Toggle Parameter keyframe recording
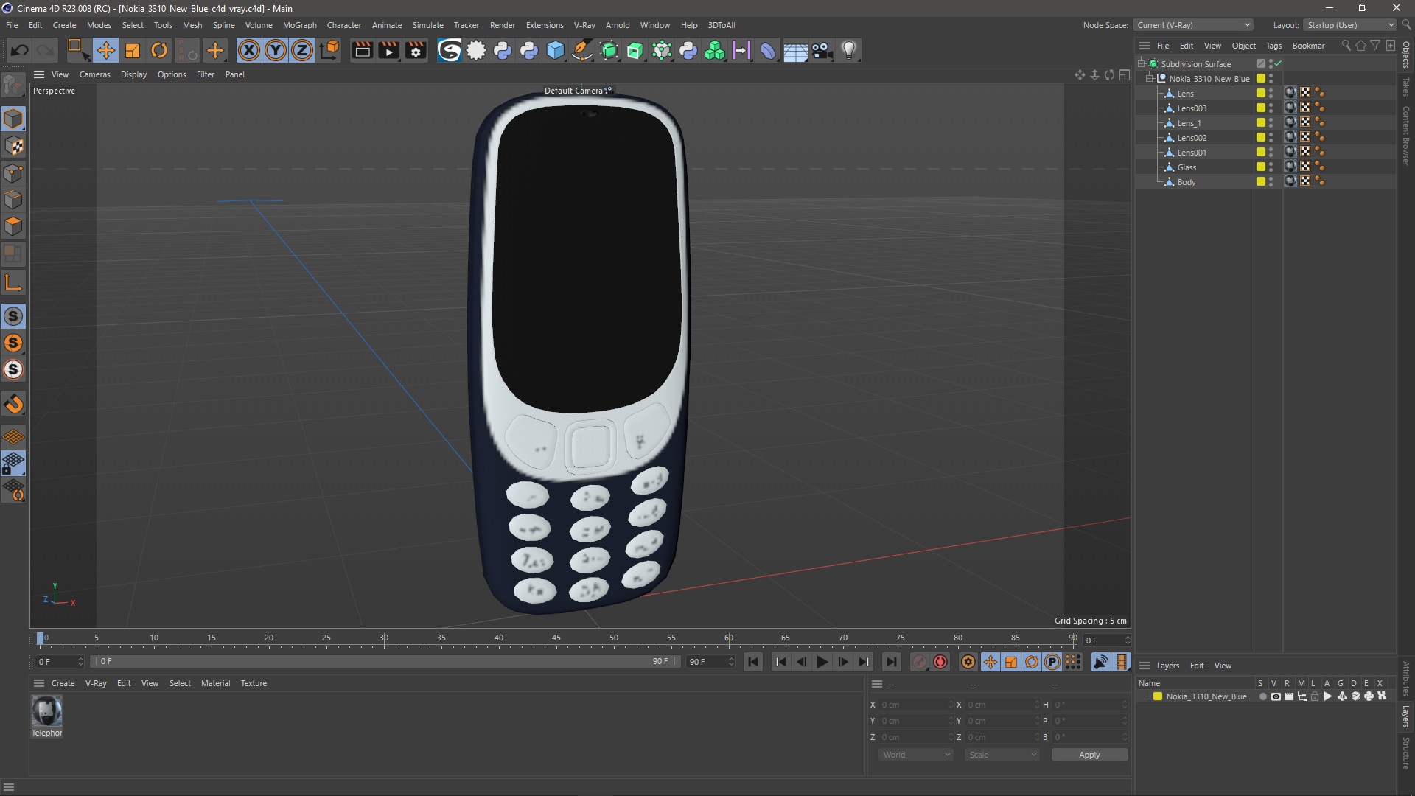The width and height of the screenshot is (1415, 796). [x=1052, y=662]
